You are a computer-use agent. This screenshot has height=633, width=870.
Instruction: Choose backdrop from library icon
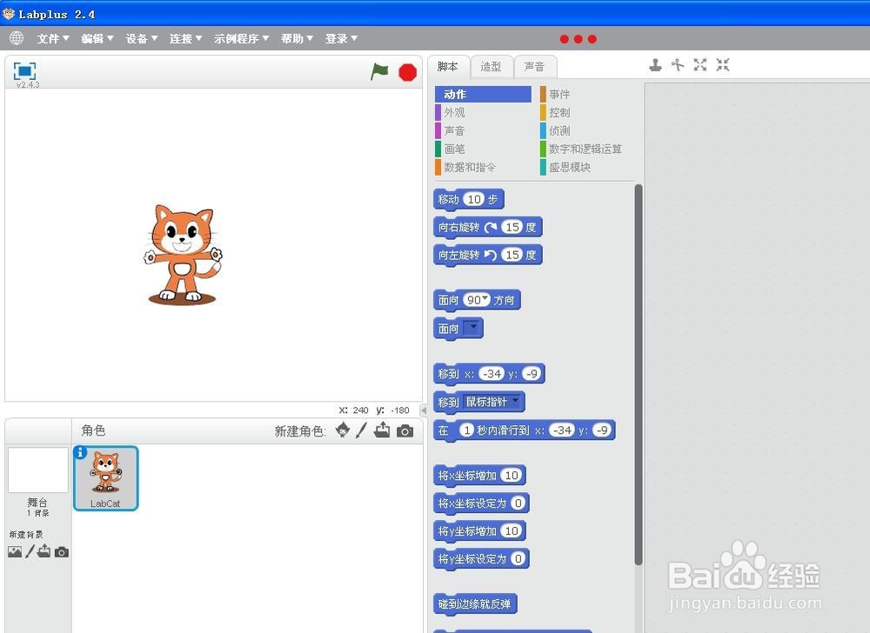point(15,551)
